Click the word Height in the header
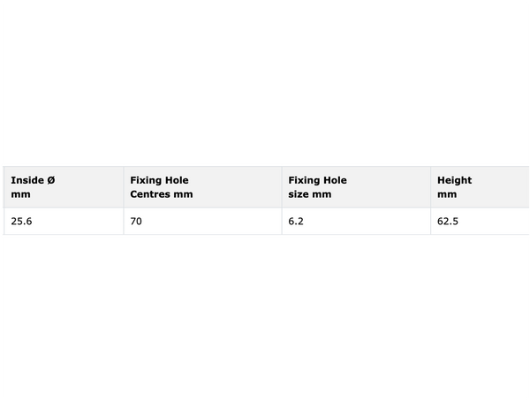530x400 pixels. [x=454, y=180]
